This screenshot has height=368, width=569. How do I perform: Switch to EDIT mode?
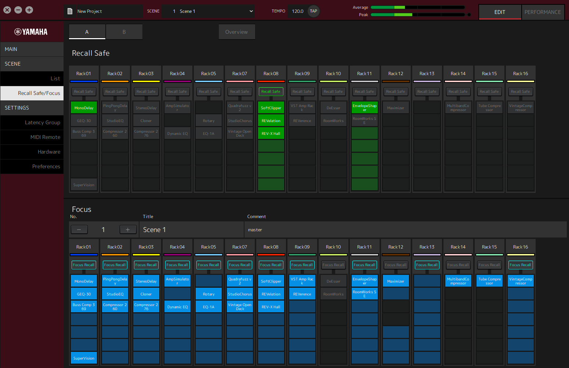(500, 12)
